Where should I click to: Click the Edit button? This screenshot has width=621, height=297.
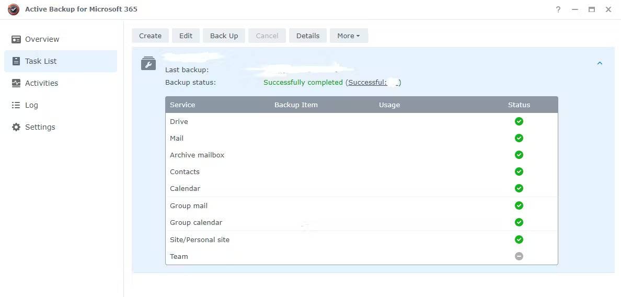186,36
